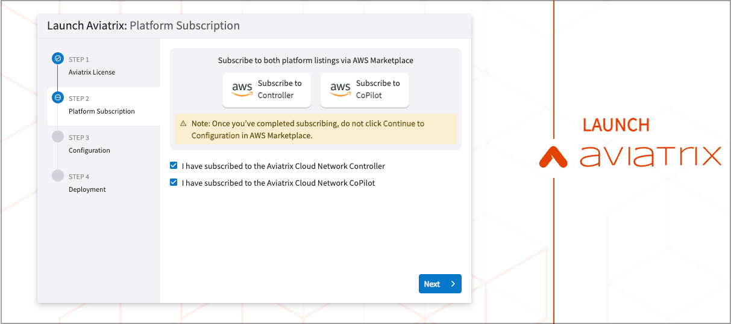Click the orange LAUNCH text
The image size is (731, 324).
(616, 125)
